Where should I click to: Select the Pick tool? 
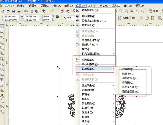point(2,27)
